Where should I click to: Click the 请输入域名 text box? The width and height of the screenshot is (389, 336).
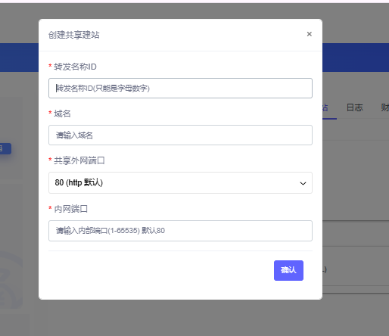tap(180, 135)
